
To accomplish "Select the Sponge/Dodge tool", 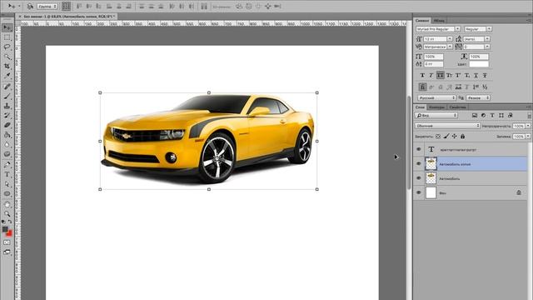I will pyautogui.click(x=7, y=153).
